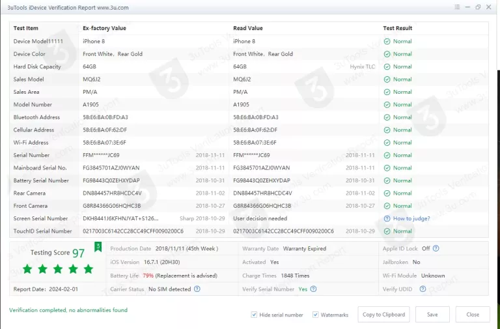Click the Copy to Clipboard button
Viewport: 500px width, 329px height.
383,315
